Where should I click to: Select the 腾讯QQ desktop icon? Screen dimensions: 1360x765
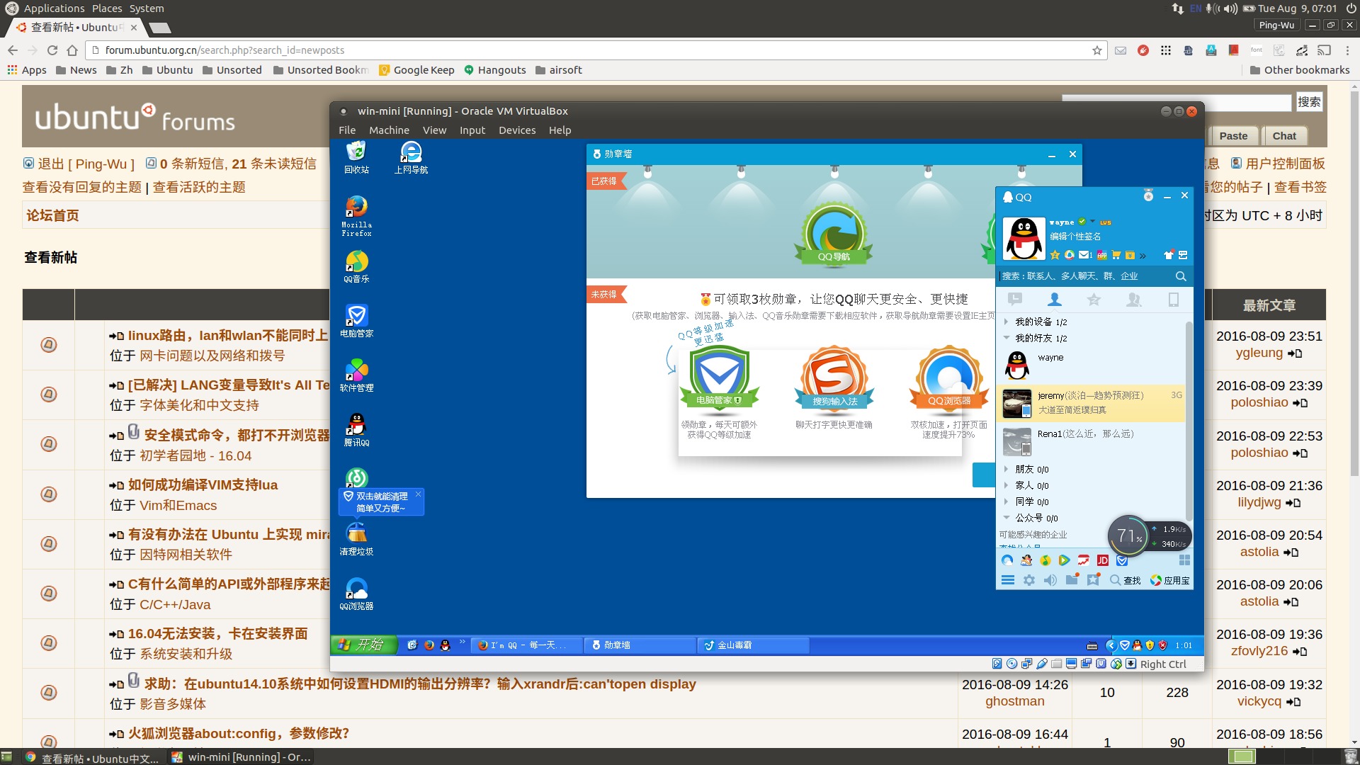(x=356, y=430)
